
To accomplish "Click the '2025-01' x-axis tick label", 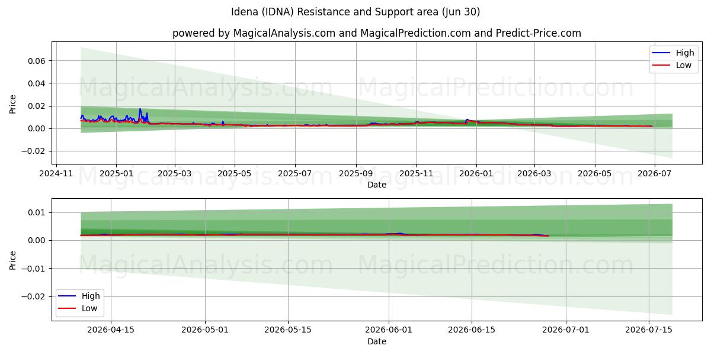I will coord(116,173).
